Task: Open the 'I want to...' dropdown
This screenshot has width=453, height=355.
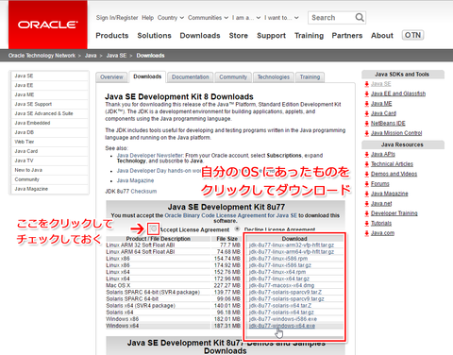Action: [x=281, y=18]
